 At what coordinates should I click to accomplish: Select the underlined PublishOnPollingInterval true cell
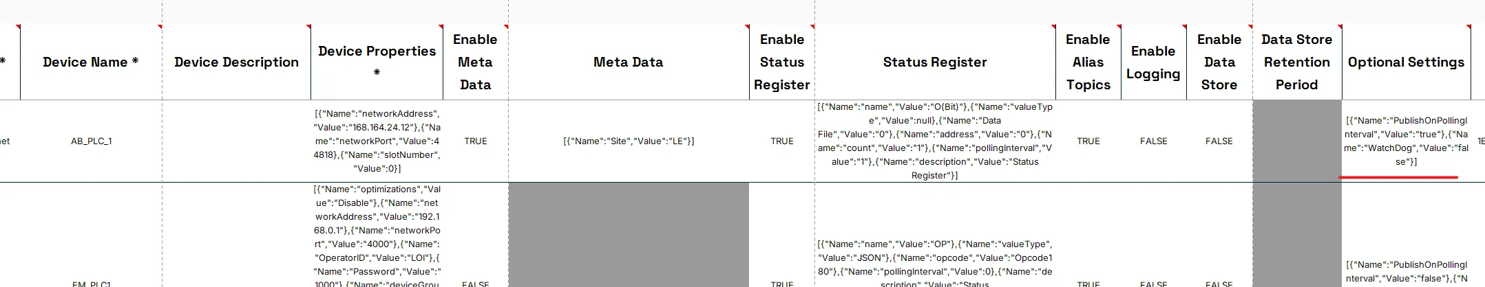[x=1406, y=141]
